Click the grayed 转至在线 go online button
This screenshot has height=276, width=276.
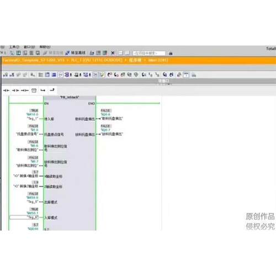click(53, 53)
